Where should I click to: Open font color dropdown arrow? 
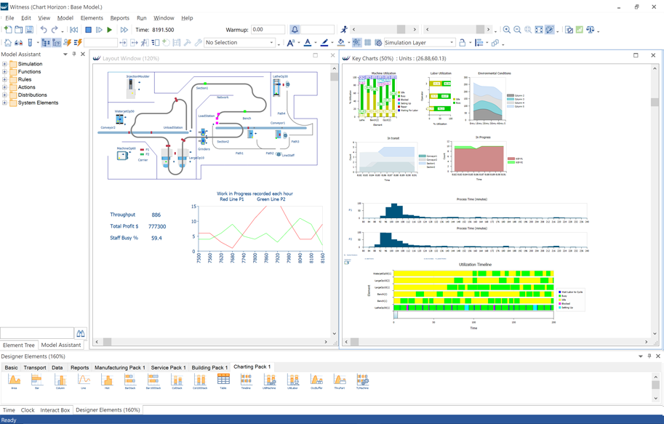316,42
